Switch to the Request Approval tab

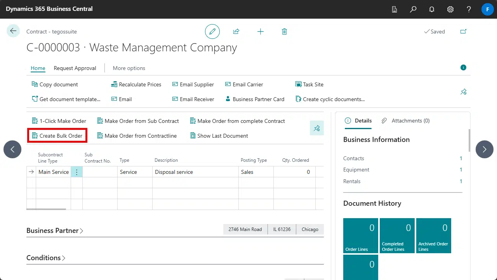75,68
